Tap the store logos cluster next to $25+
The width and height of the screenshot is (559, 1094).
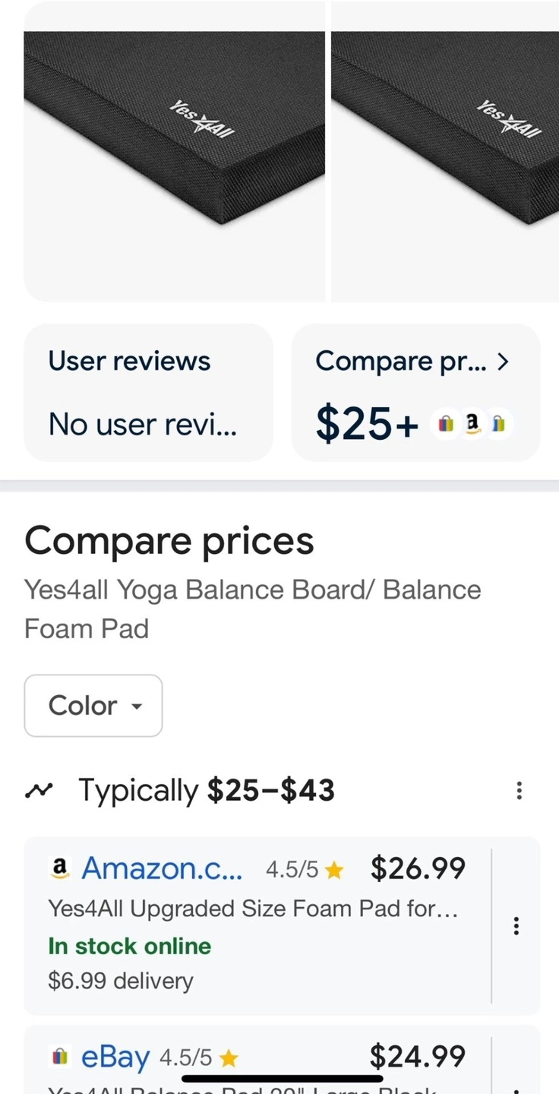[x=472, y=425]
